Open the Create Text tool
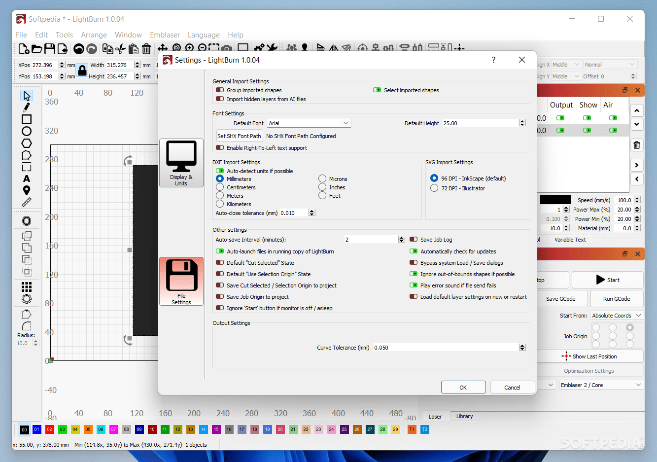The image size is (657, 462). point(26,179)
